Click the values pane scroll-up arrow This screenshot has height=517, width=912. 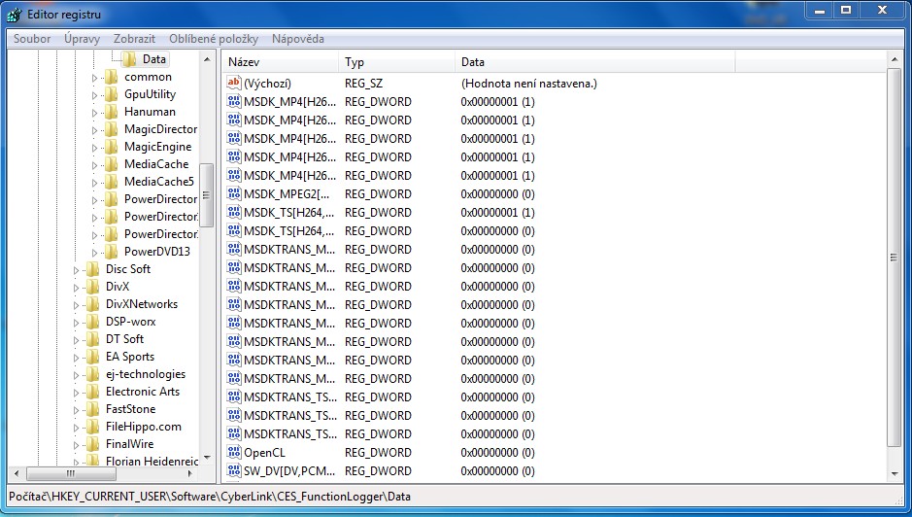click(895, 59)
